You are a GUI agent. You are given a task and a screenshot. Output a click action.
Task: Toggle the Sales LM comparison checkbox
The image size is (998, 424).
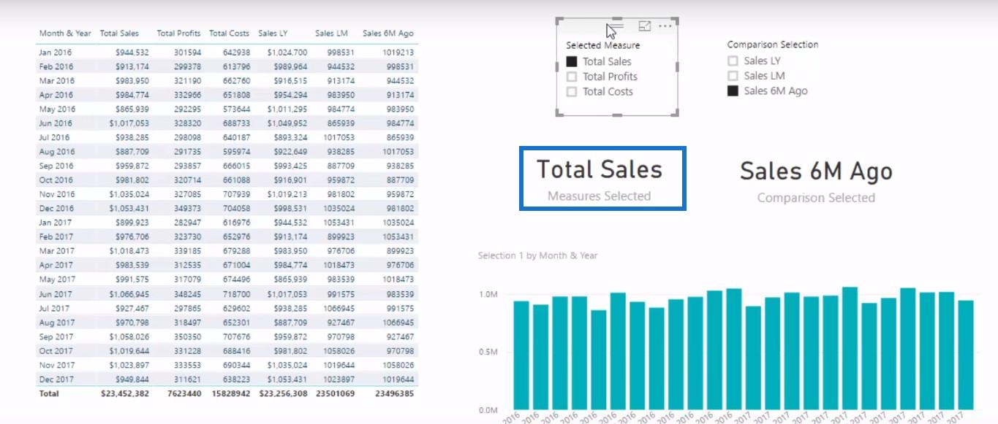pos(733,76)
